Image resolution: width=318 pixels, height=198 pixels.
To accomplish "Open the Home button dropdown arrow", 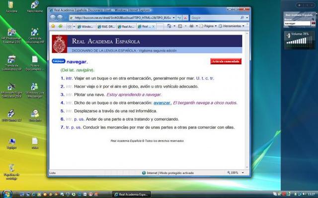I will point(174,26).
